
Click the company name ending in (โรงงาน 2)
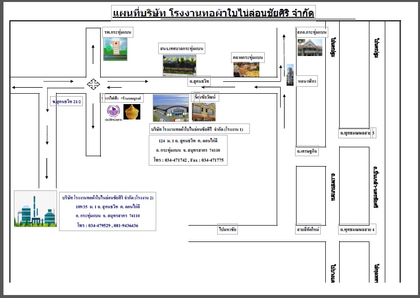(108, 198)
